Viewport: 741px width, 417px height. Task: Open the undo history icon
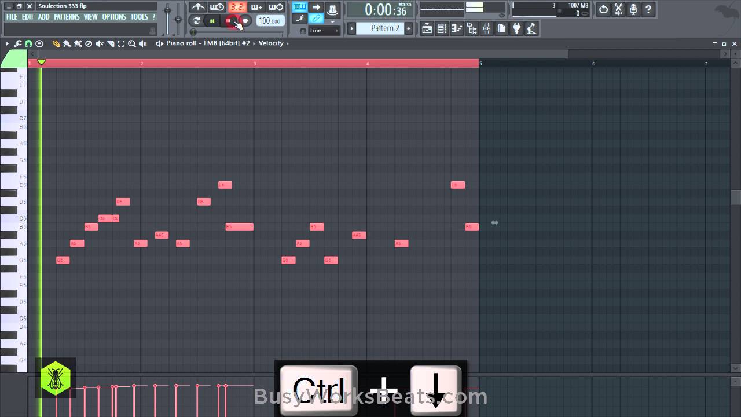[603, 9]
